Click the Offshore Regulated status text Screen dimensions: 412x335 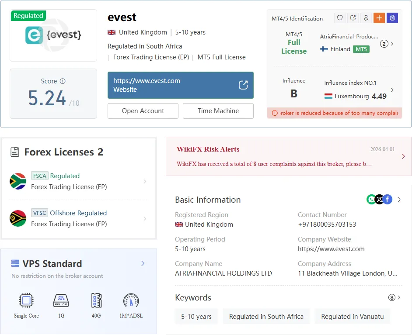coord(78,213)
